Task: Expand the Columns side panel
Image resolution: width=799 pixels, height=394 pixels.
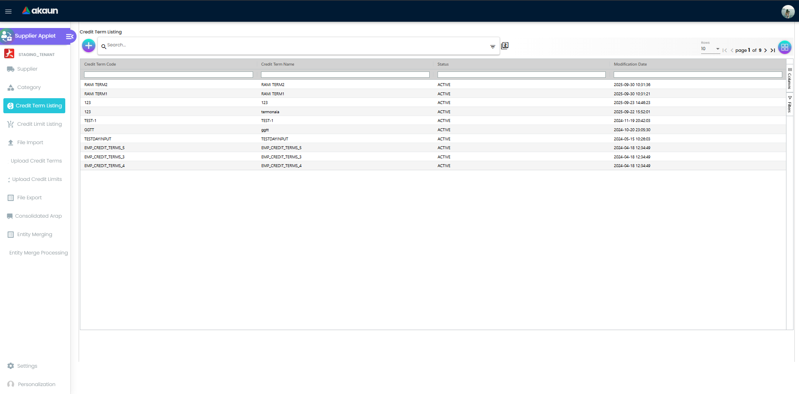Action: point(789,79)
